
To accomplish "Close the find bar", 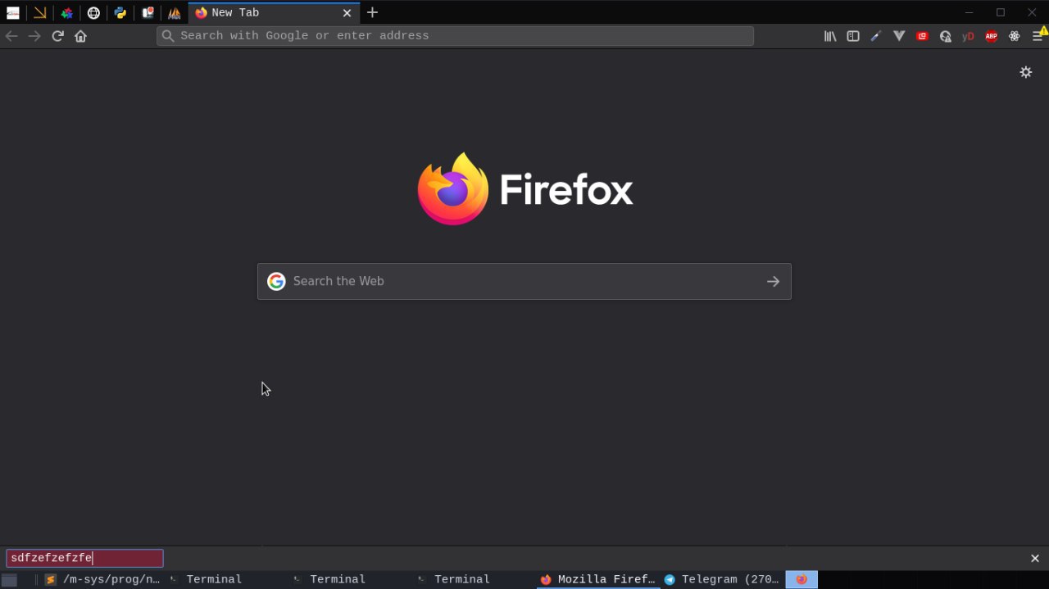I will click(1034, 558).
